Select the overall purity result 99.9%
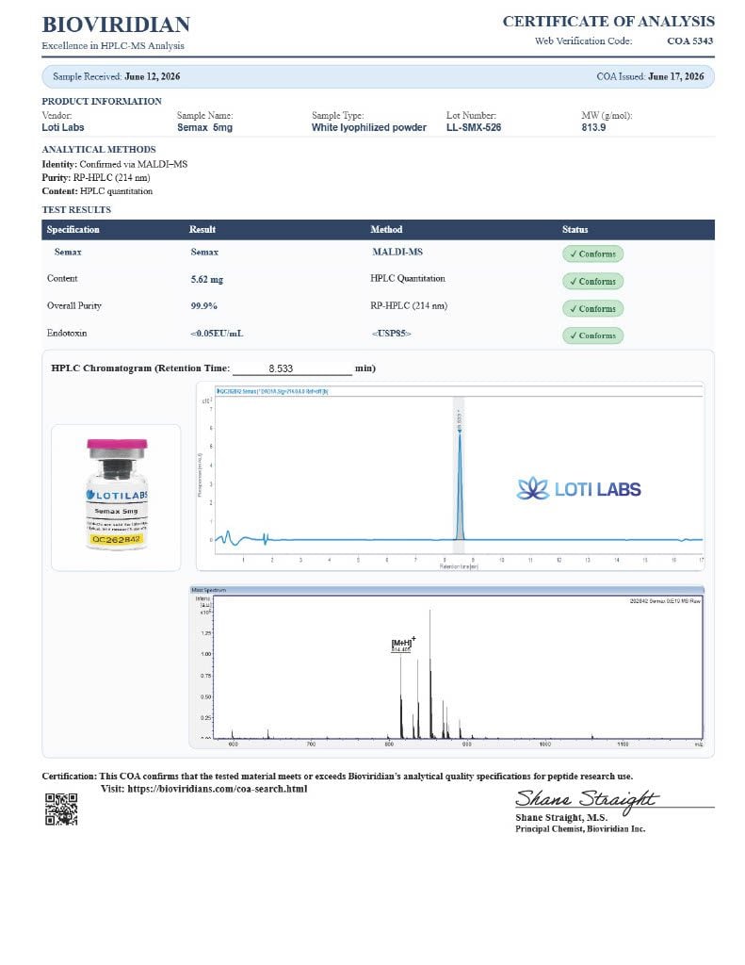 coord(203,306)
